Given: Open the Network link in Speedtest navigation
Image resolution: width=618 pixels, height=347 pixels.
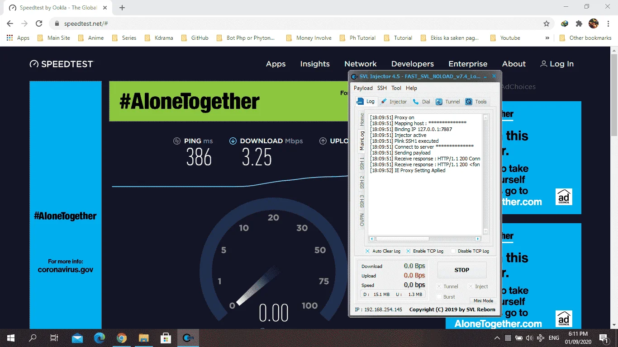Looking at the screenshot, I should (361, 64).
